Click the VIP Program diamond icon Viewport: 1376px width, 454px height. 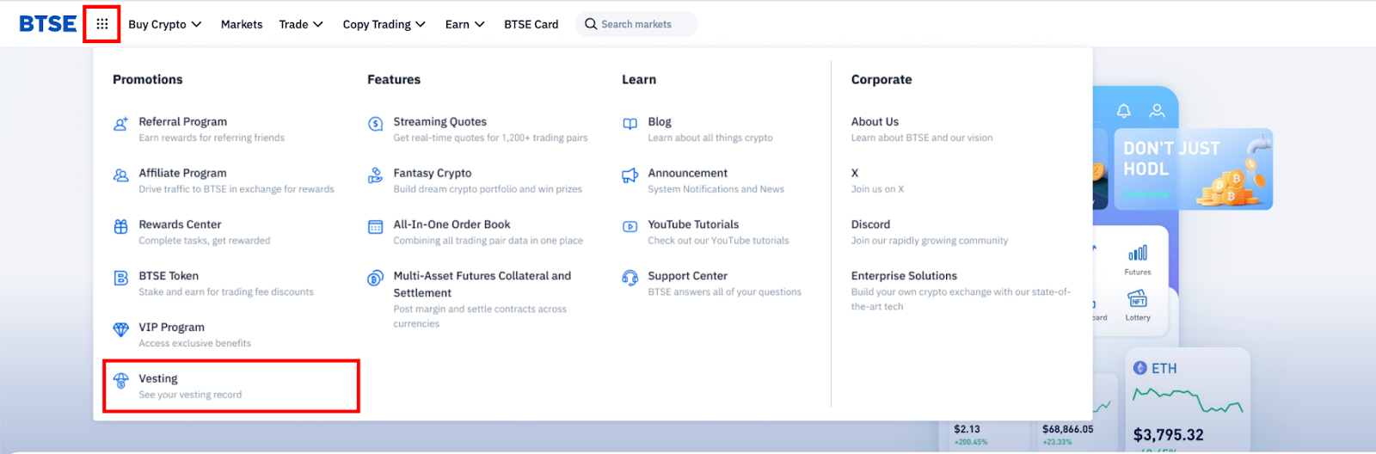click(121, 329)
